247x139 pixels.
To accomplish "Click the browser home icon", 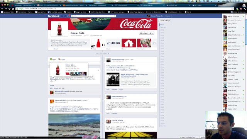I will (x=13, y=9).
